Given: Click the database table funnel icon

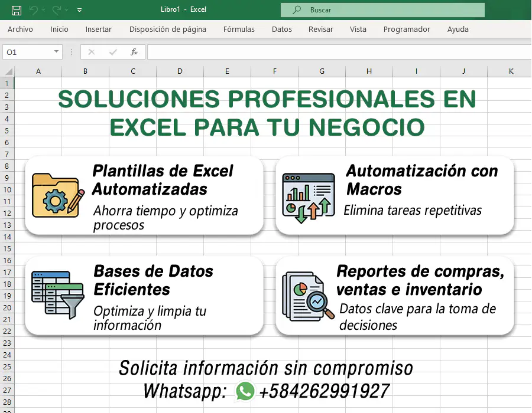Looking at the screenshot, I should tap(58, 294).
